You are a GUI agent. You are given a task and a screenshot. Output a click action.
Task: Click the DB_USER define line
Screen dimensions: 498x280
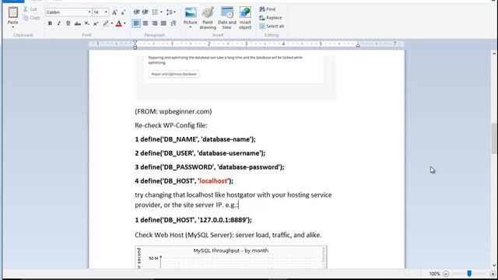pyautogui.click(x=200, y=153)
